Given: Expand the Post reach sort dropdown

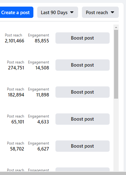Looking at the screenshot, I should coord(100,12).
